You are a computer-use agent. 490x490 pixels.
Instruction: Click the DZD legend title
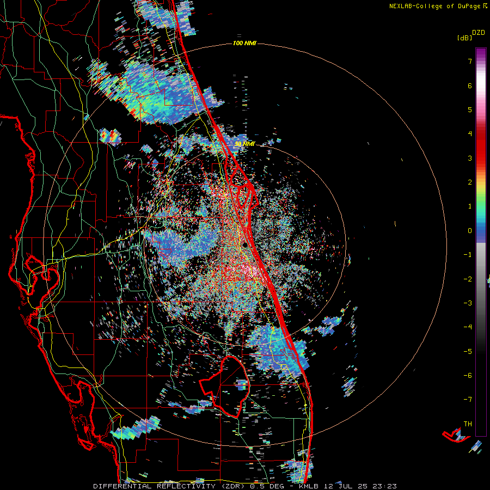(x=479, y=33)
